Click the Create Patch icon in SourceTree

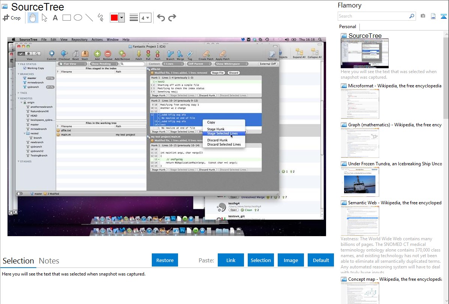206,55
